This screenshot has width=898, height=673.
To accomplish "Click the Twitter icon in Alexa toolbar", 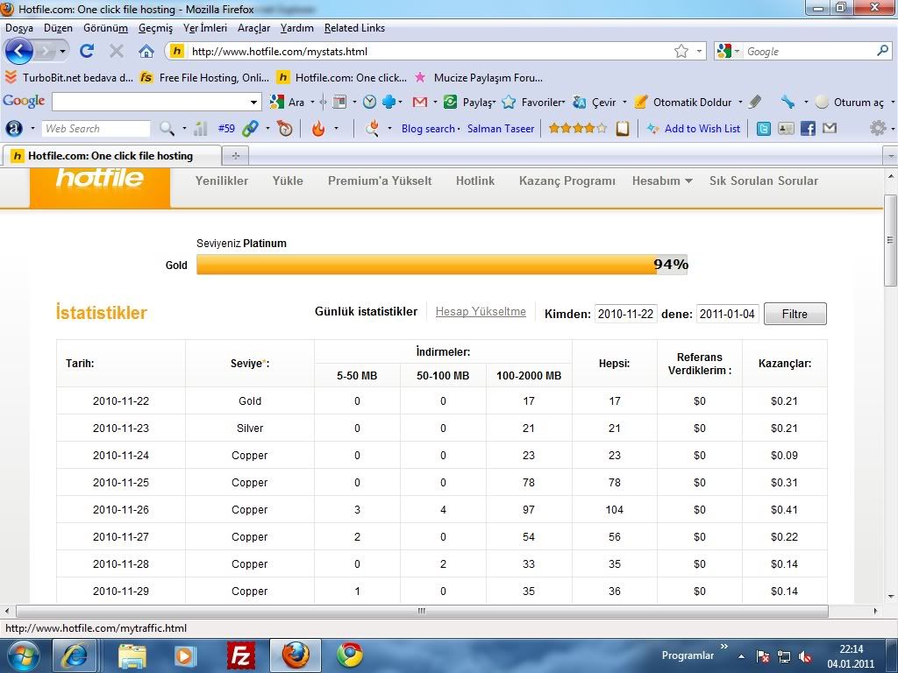I will point(764,128).
